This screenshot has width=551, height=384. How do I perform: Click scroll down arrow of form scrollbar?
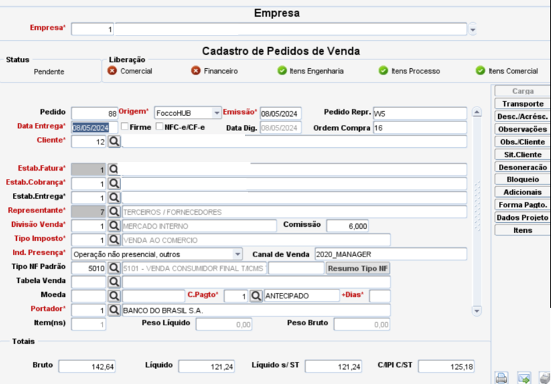477,311
